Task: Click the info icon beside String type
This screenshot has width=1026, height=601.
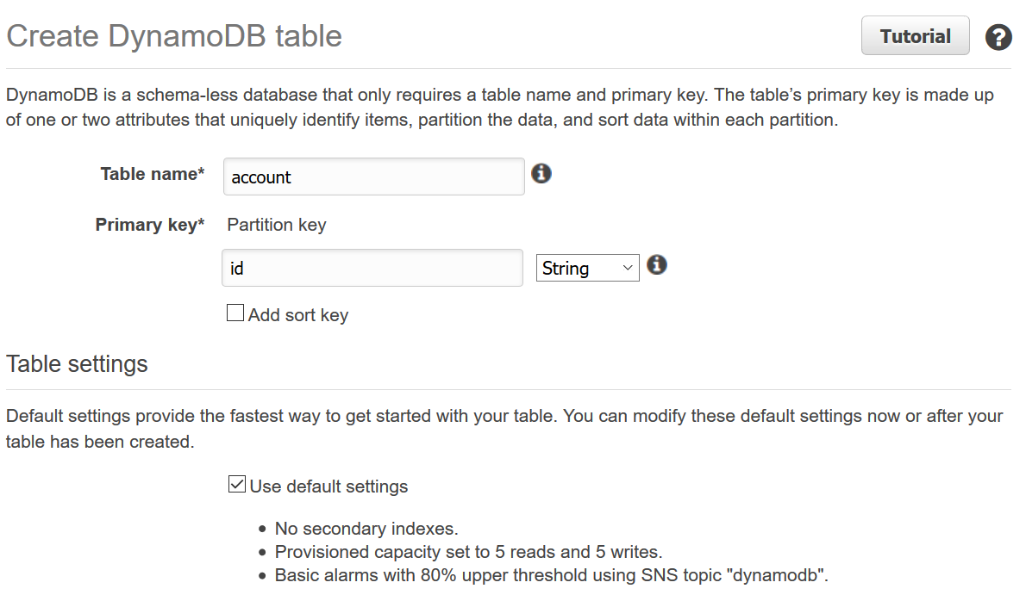Action: [657, 265]
